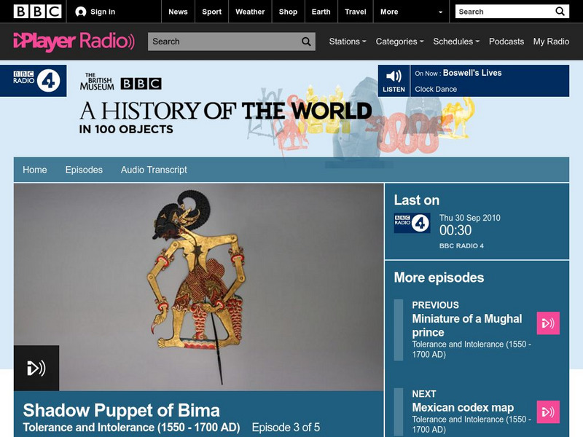Image resolution: width=583 pixels, height=437 pixels.
Task: Play next episode Mexican codex map
Action: 548,412
